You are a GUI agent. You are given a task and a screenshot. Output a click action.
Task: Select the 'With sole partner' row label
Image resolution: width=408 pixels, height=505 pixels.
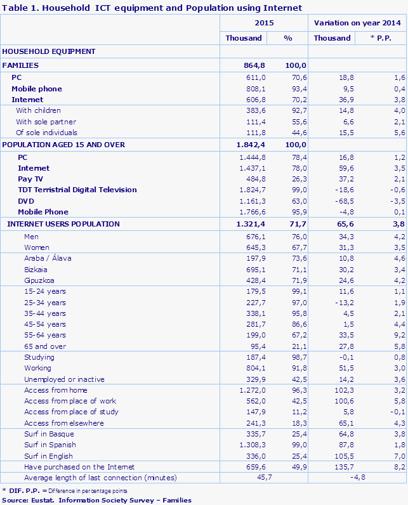(x=46, y=122)
